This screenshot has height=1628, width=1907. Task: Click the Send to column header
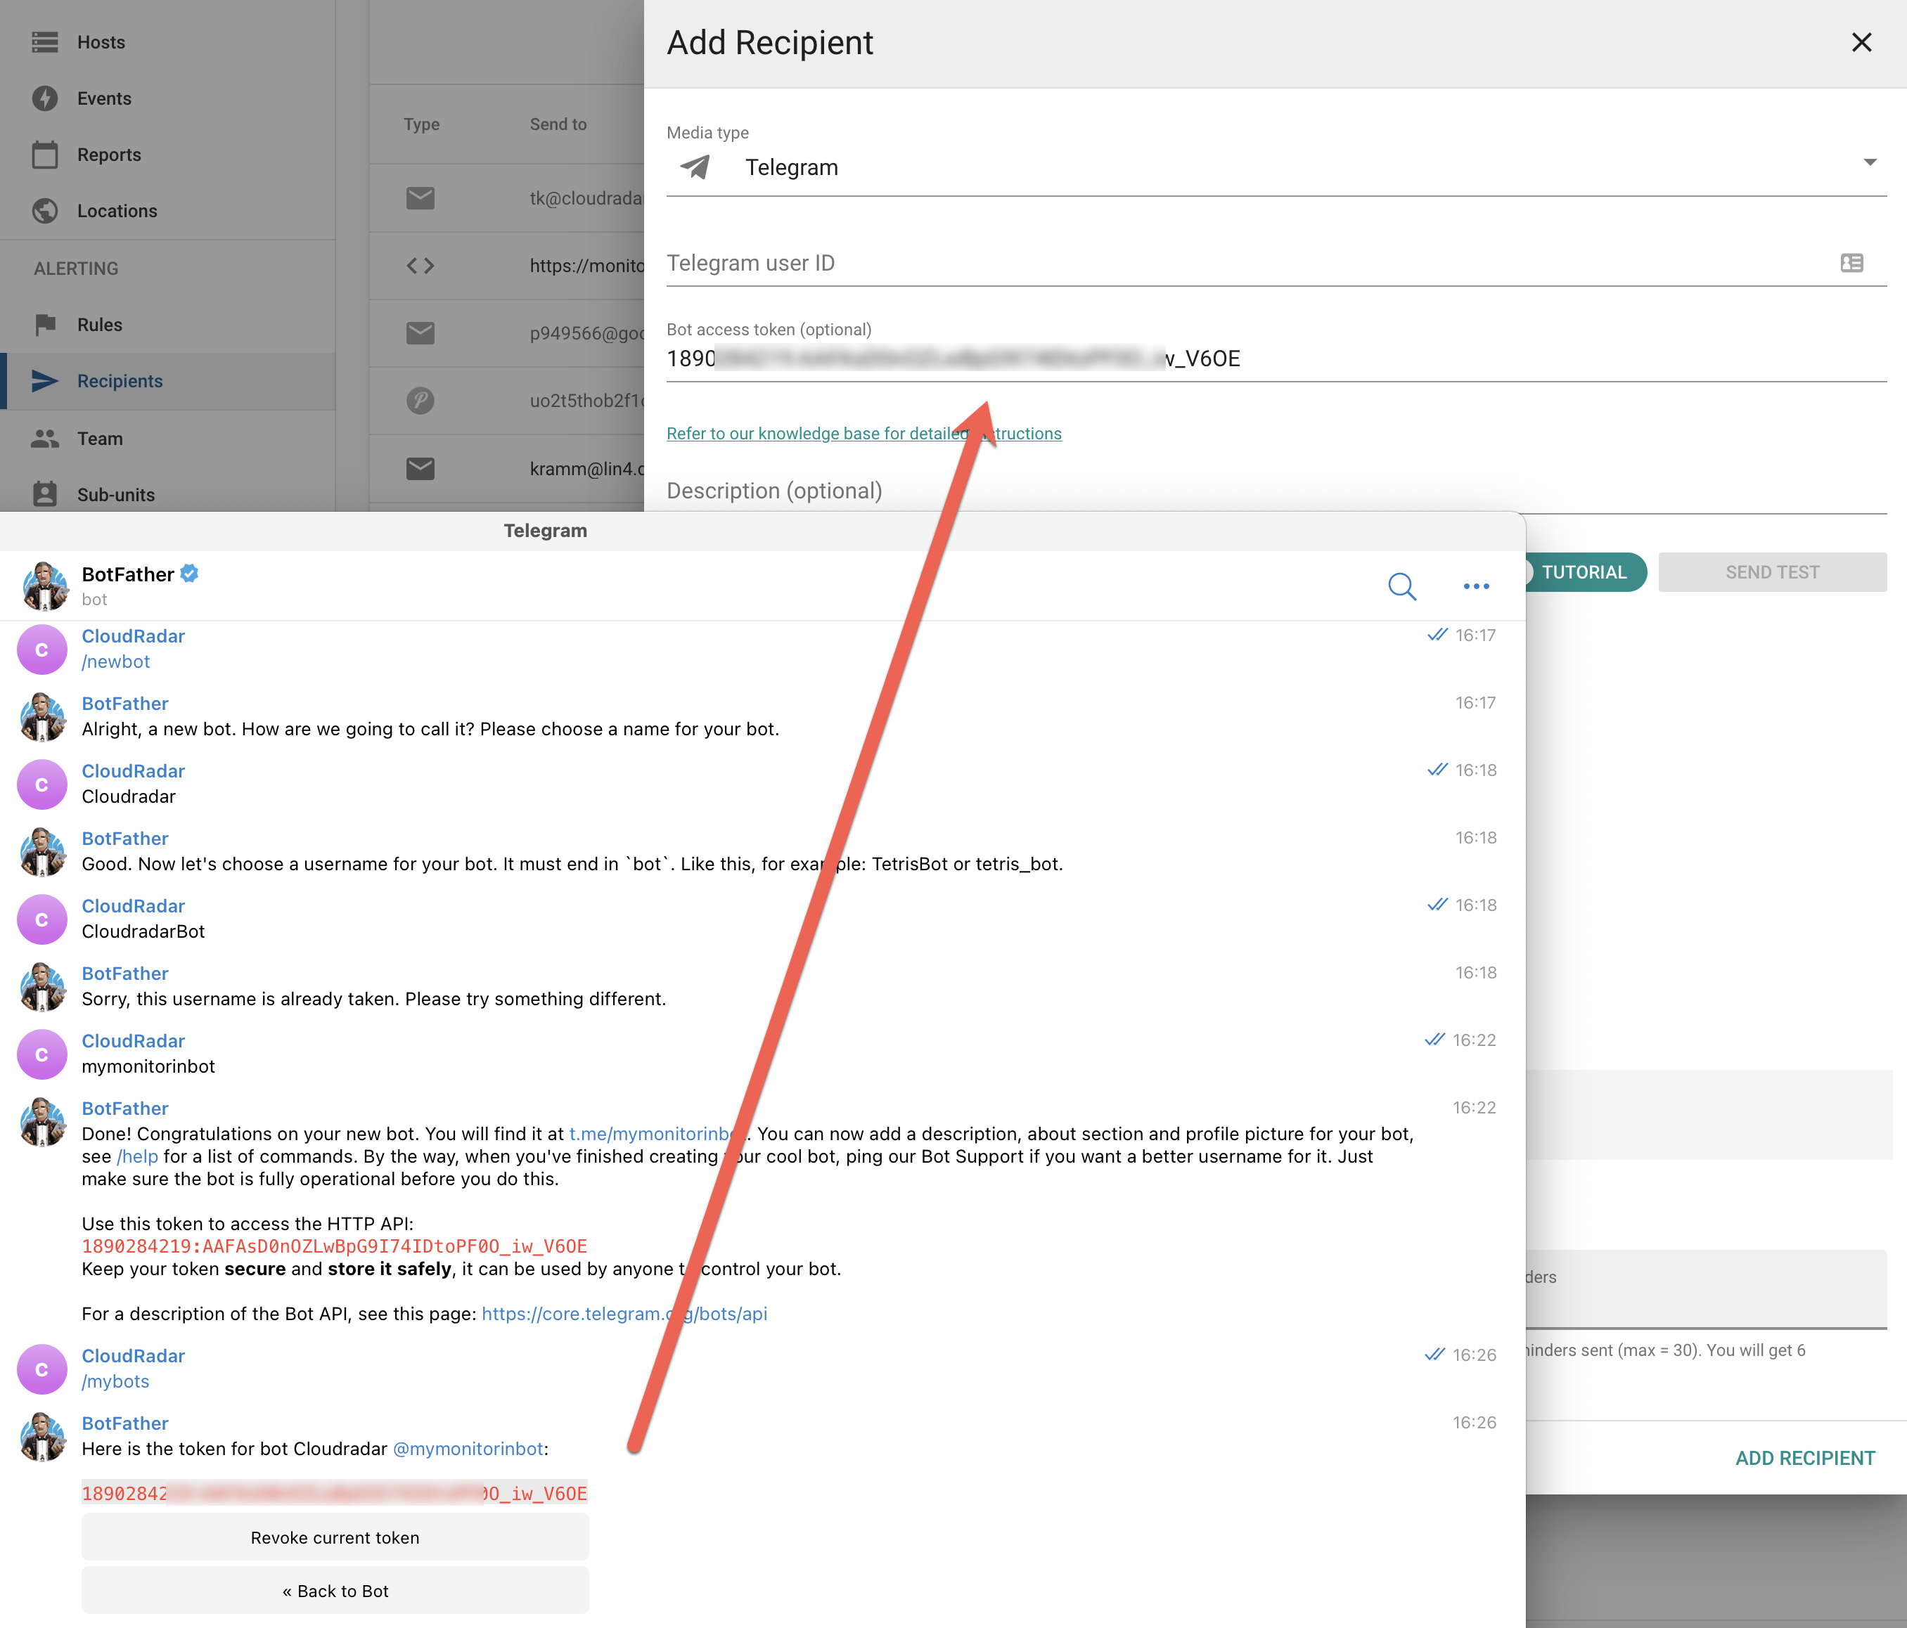[x=558, y=124]
